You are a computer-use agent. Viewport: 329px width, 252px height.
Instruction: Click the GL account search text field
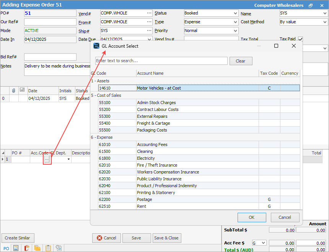coord(161,61)
